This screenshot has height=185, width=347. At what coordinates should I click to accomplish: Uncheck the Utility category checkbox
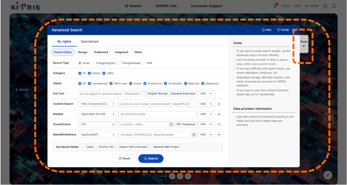coord(104,73)
